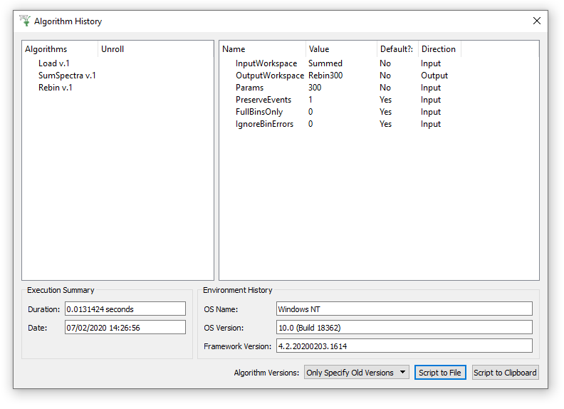Select the InputWorkspace property row
The width and height of the screenshot is (564, 409).
[266, 63]
